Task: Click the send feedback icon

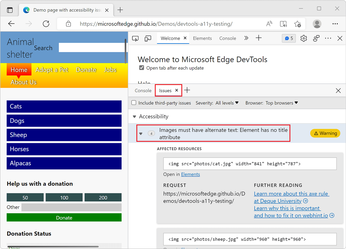Action: coord(316,38)
